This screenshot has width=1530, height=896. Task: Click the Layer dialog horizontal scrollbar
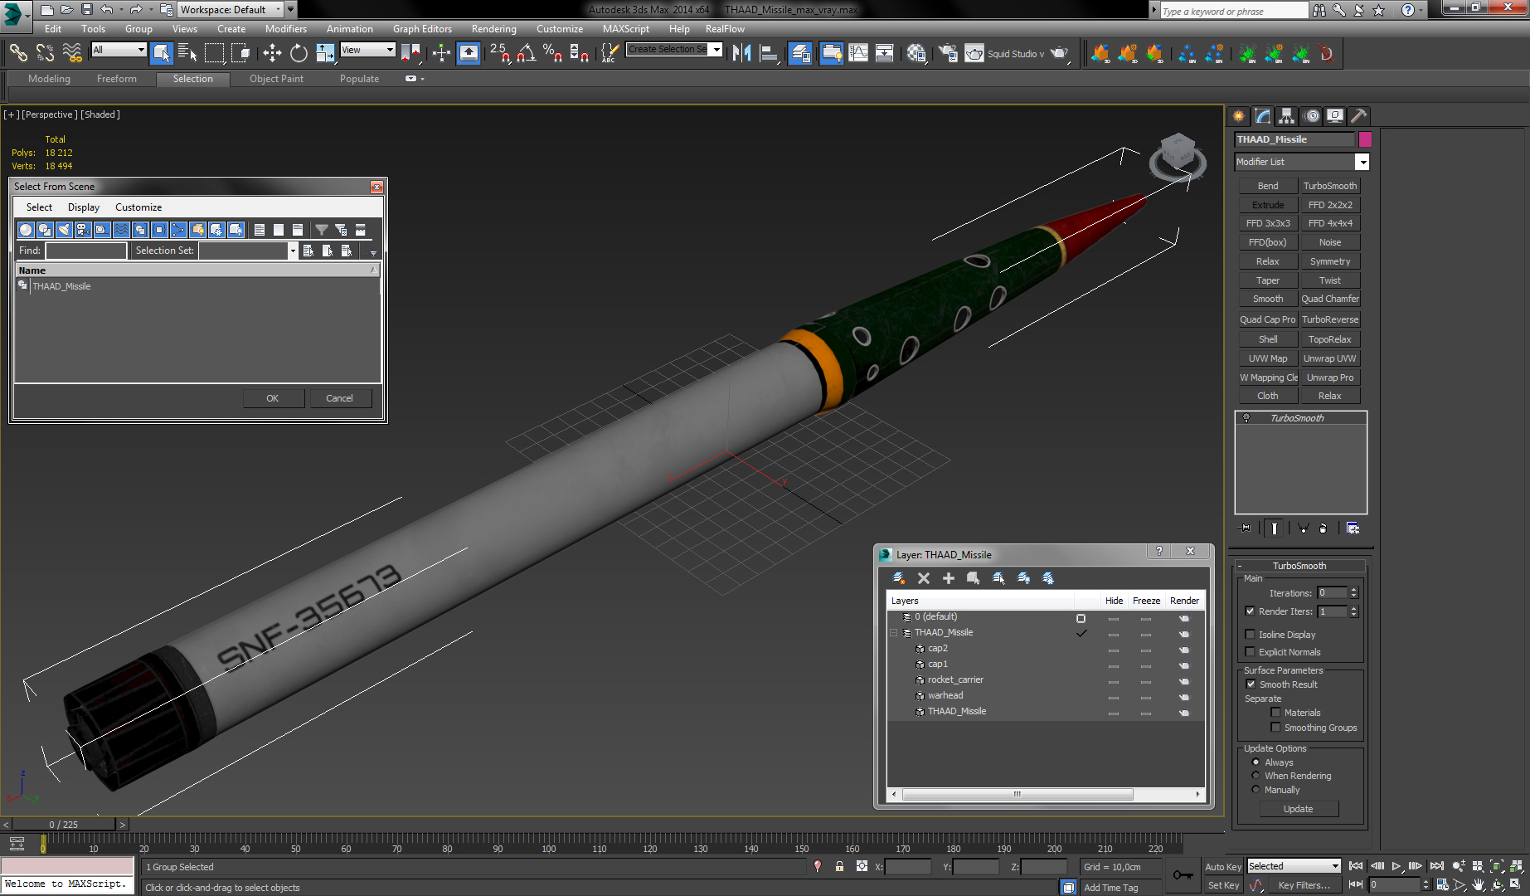click(x=1018, y=794)
